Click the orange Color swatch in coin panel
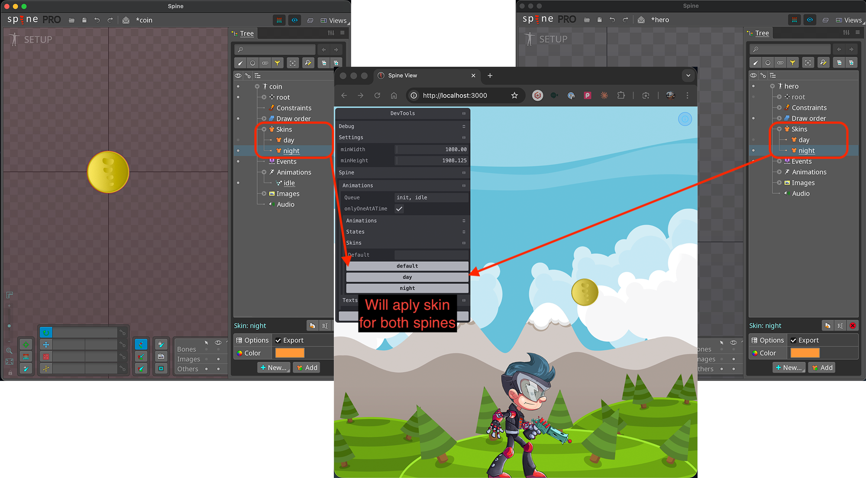 290,353
